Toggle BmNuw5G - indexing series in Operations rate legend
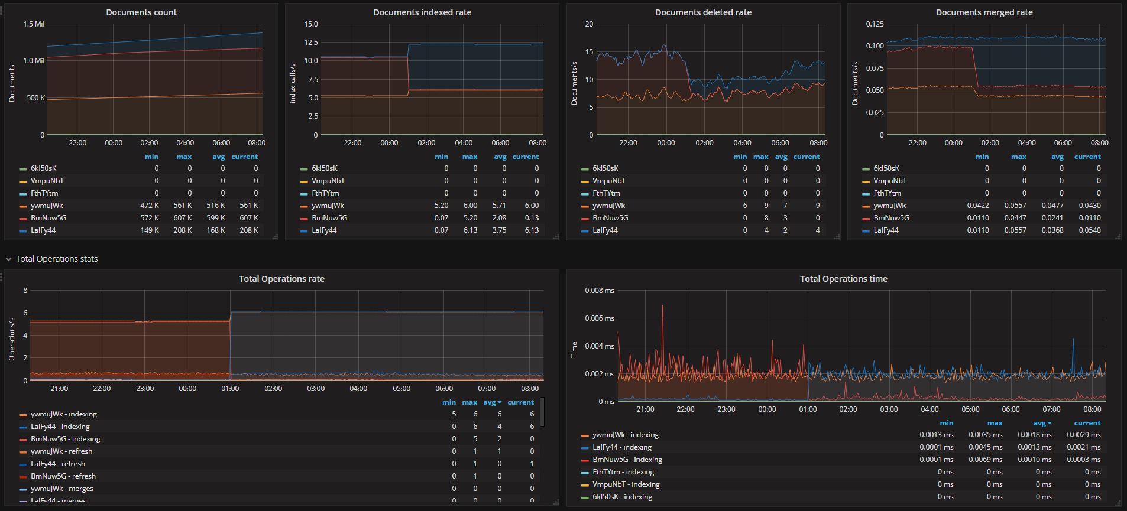1127x511 pixels. pyautogui.click(x=66, y=439)
